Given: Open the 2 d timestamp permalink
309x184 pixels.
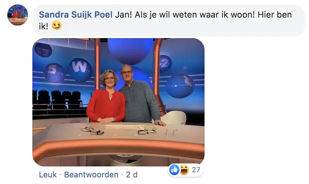Looking at the screenshot, I should pyautogui.click(x=132, y=174).
